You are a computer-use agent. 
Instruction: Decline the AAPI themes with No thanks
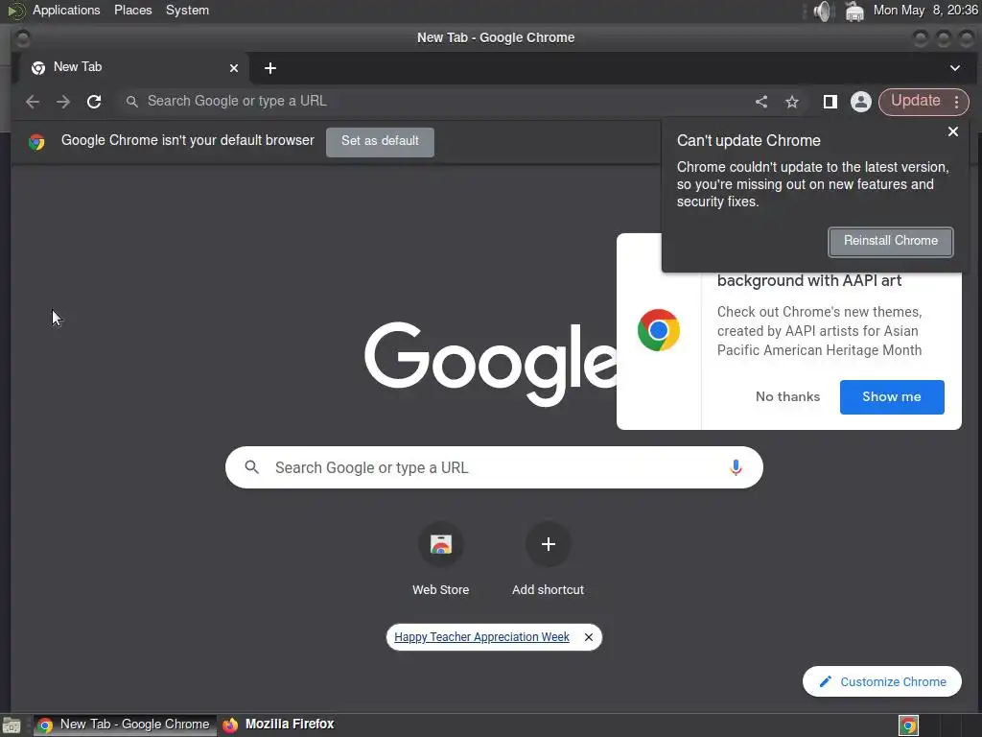coord(787,396)
